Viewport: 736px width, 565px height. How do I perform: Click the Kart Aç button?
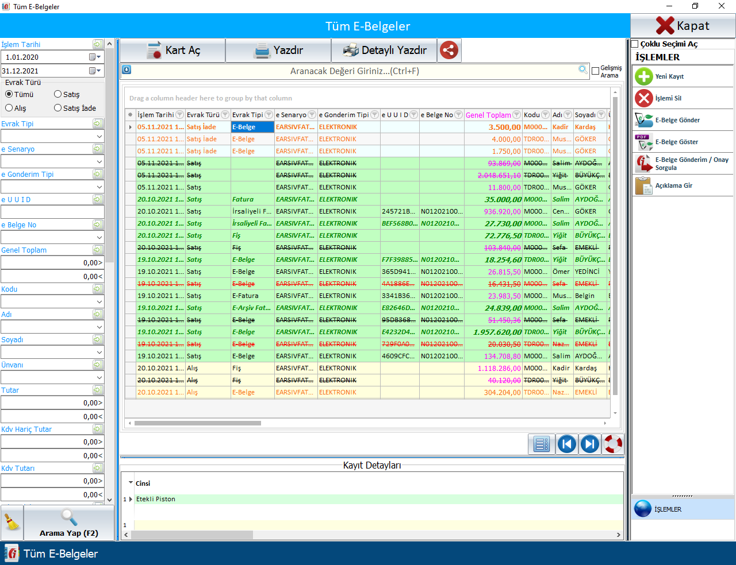[x=172, y=51]
